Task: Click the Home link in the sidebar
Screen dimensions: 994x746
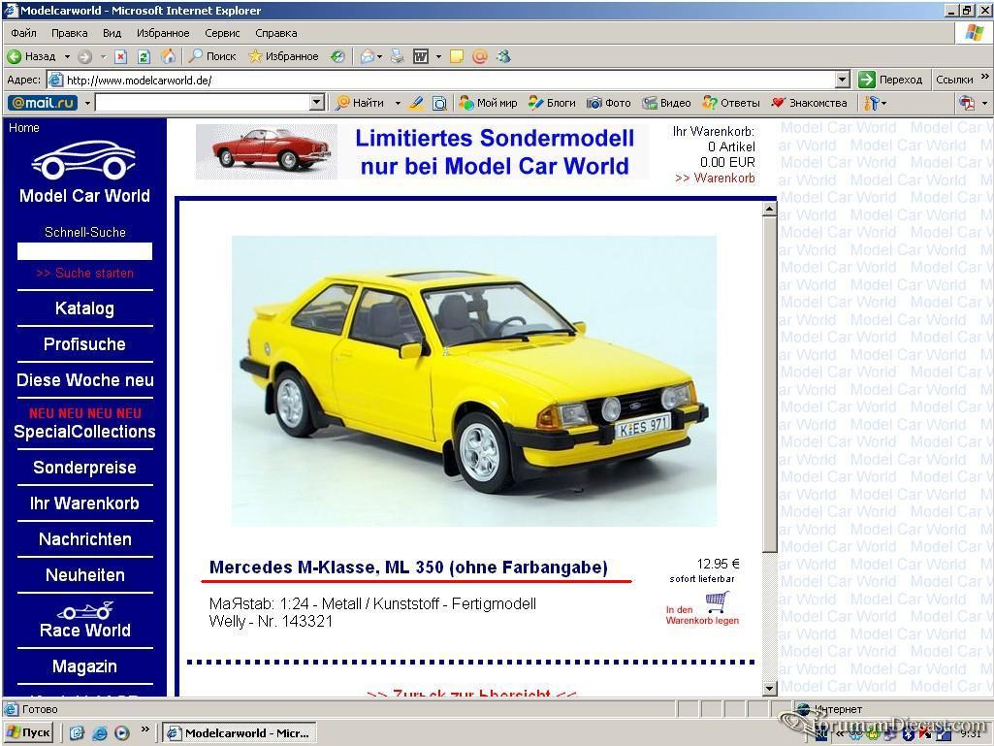Action: [x=24, y=127]
